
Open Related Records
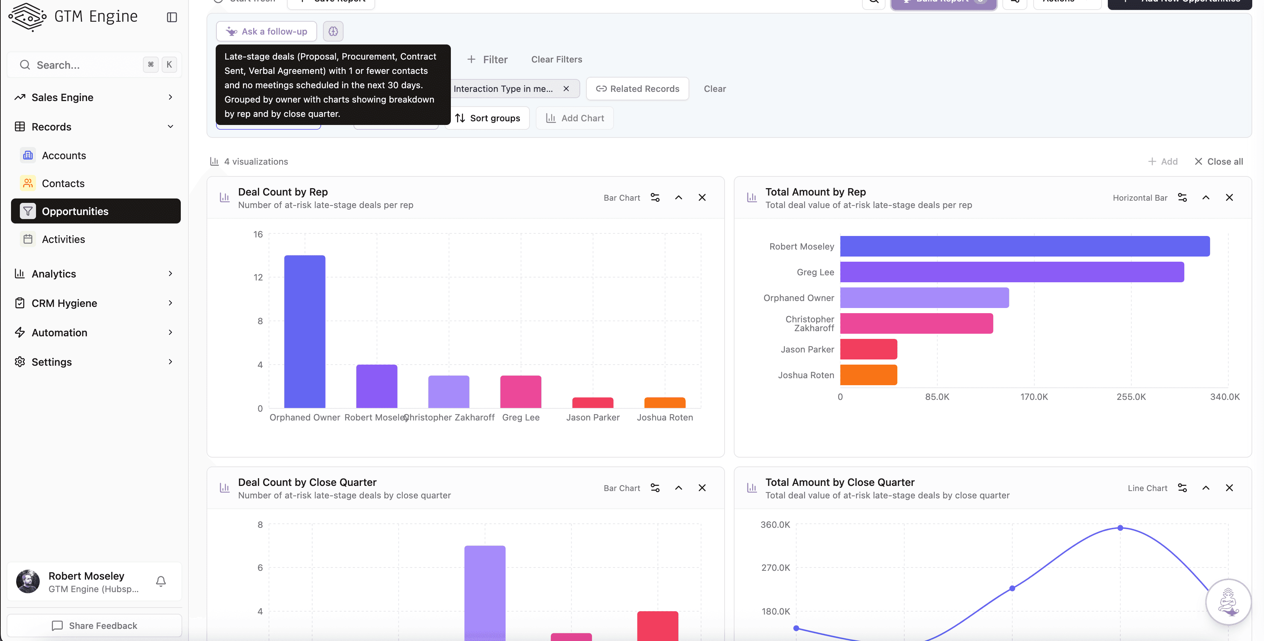(x=638, y=89)
